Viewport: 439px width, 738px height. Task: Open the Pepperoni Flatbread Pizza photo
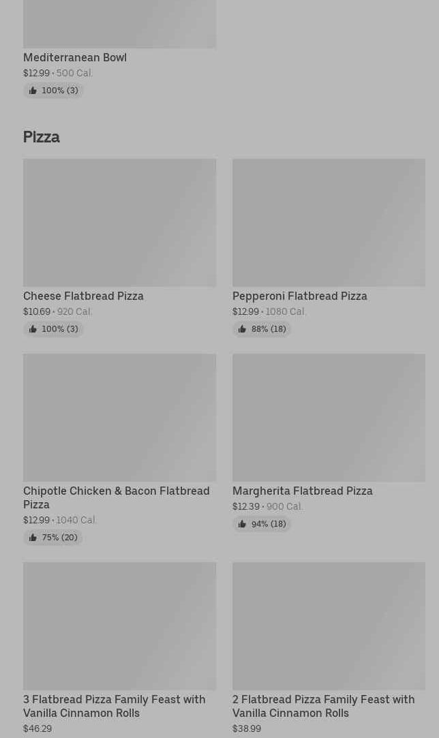[x=329, y=222]
